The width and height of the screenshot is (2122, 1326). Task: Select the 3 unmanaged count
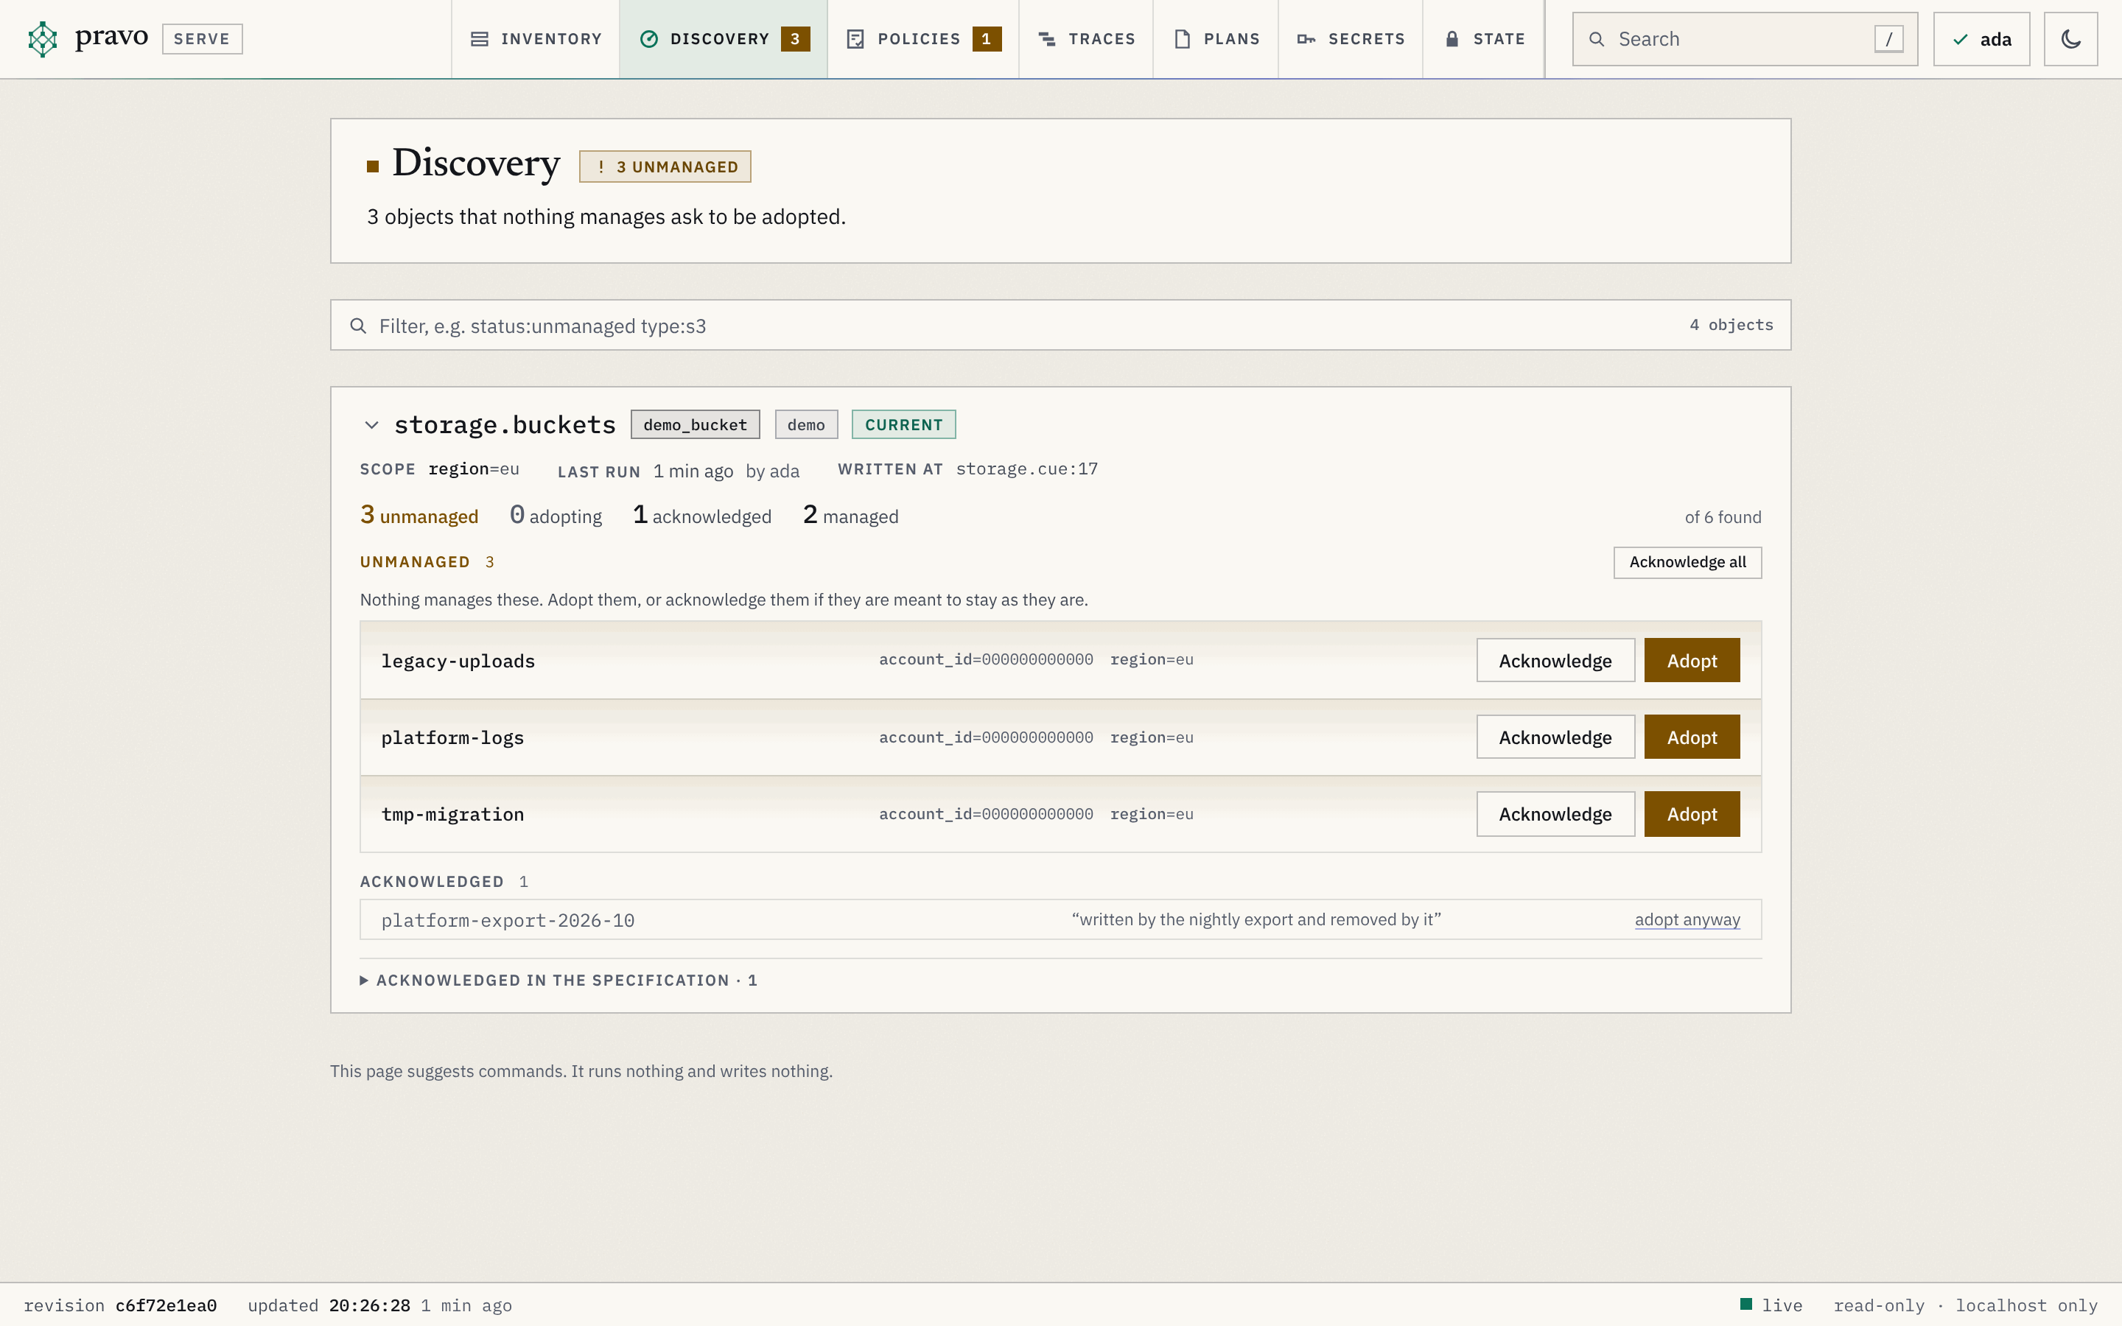pyautogui.click(x=419, y=516)
